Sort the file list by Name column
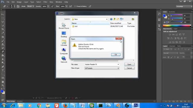Viewport: 193px width, 108px height. point(90,23)
